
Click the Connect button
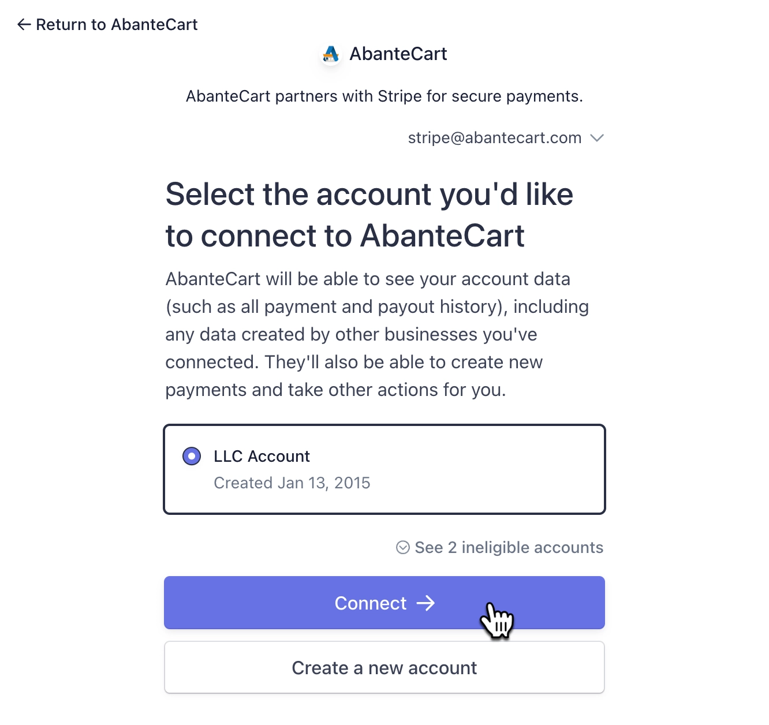(x=384, y=603)
